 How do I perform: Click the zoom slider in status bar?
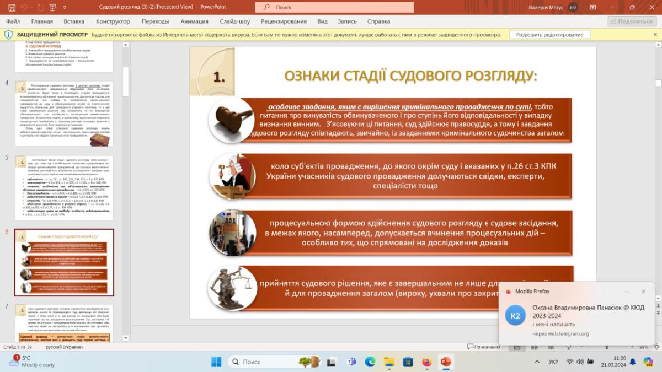[x=607, y=347]
